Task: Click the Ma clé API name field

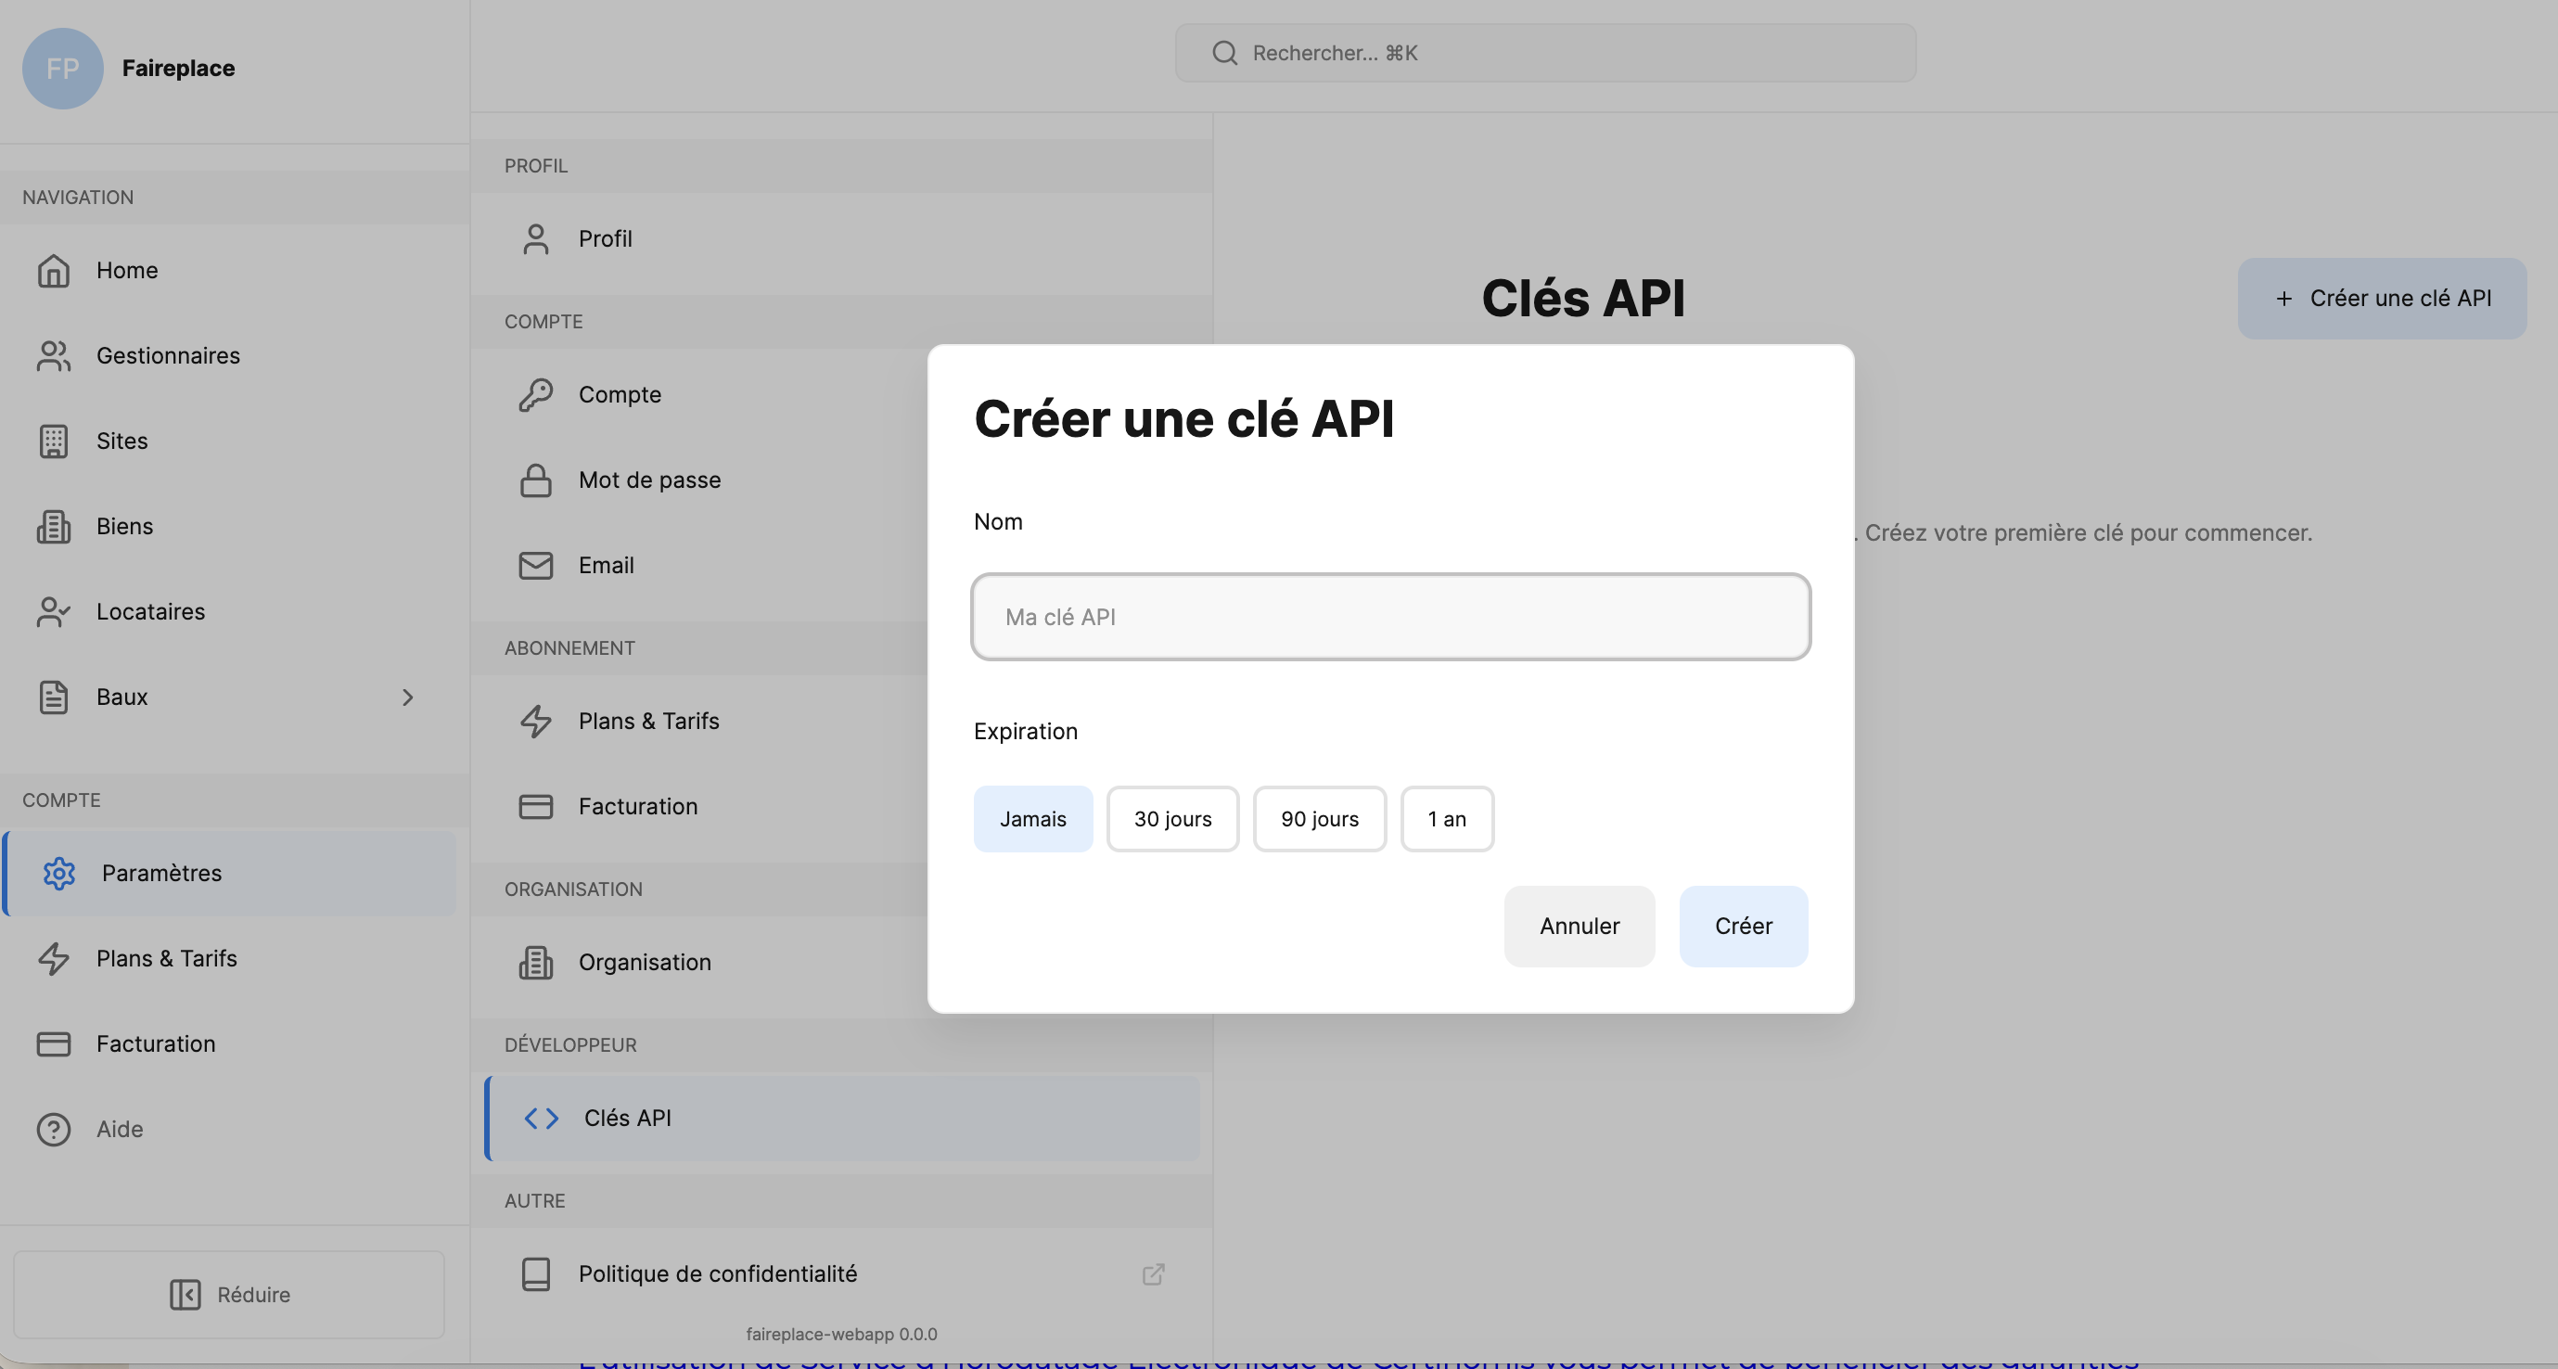Action: 1389,617
